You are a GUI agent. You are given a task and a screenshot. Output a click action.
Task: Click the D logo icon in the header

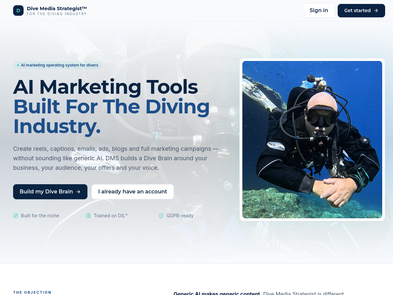[18, 10]
